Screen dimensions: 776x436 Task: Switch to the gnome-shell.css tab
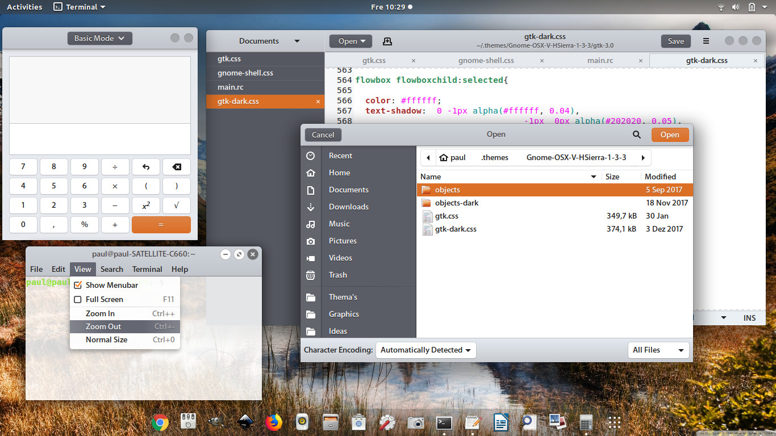[486, 60]
